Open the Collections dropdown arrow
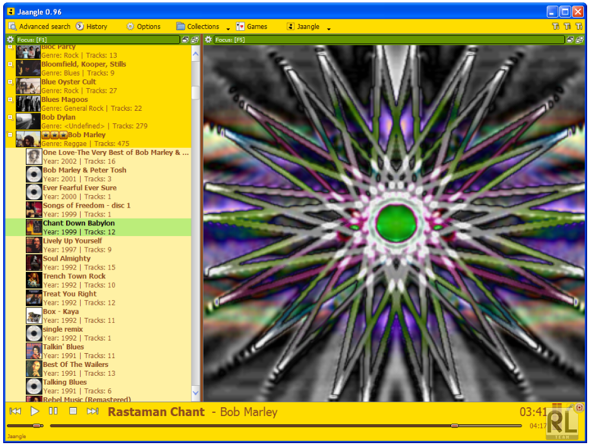Viewport: 589px width, 445px height. point(228,28)
